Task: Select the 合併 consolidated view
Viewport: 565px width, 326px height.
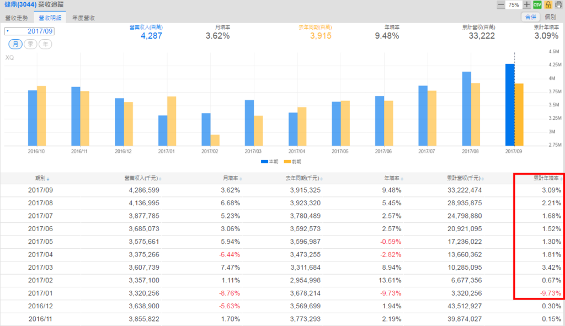Action: coord(531,17)
